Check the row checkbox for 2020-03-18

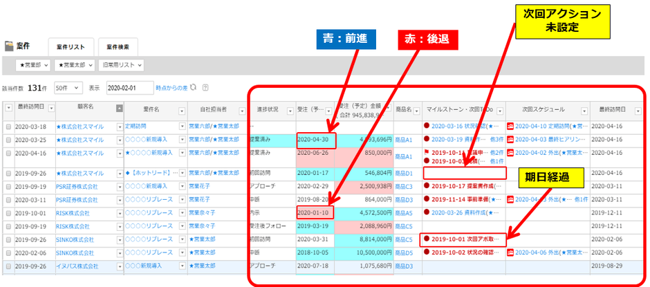[x=8, y=127]
